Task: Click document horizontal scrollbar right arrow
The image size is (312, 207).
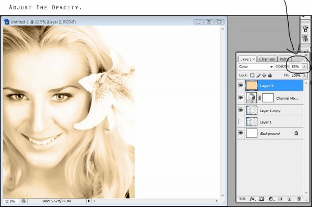Action: click(217, 201)
